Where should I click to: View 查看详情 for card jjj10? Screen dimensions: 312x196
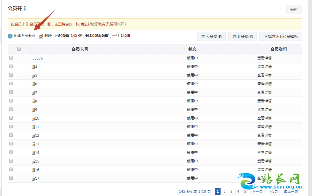(x=265, y=118)
